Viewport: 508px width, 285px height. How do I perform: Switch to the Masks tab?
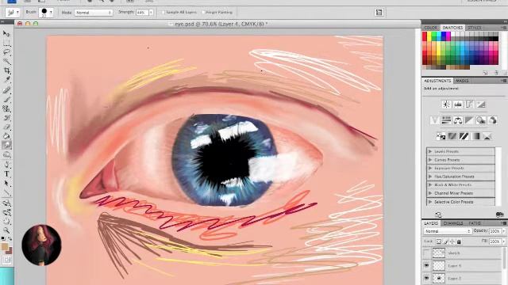coord(462,81)
